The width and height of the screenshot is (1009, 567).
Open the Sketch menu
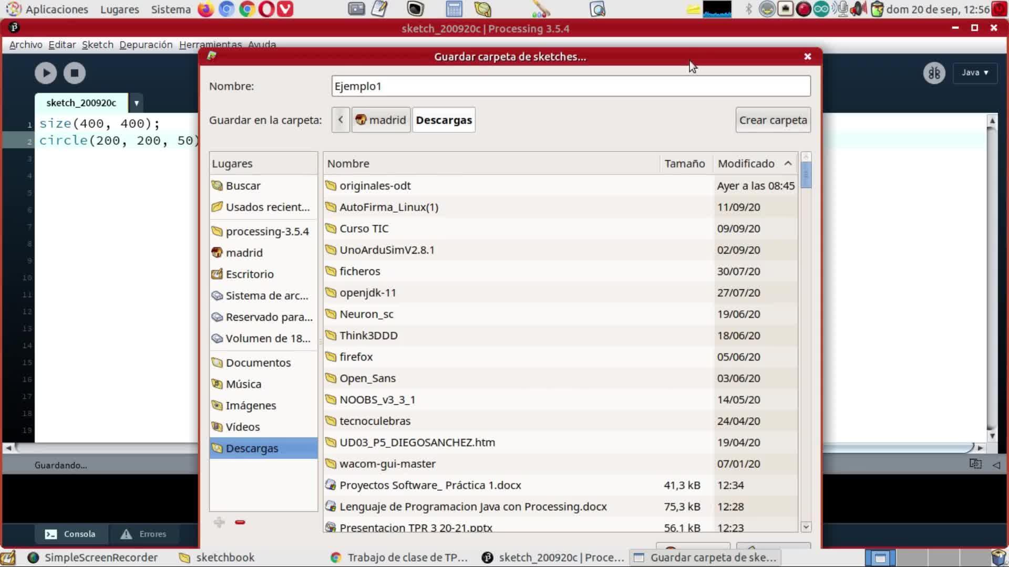click(97, 45)
